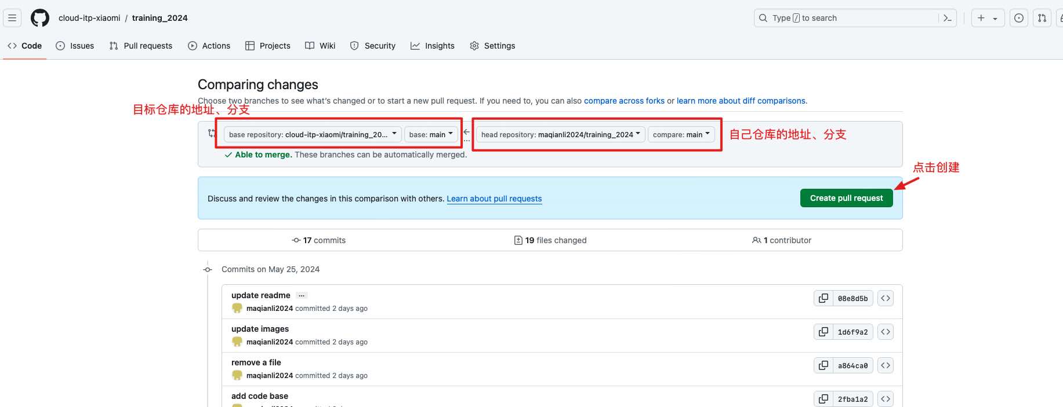Copy full SHA for 2fba1a2
1063x407 pixels.
823,399
